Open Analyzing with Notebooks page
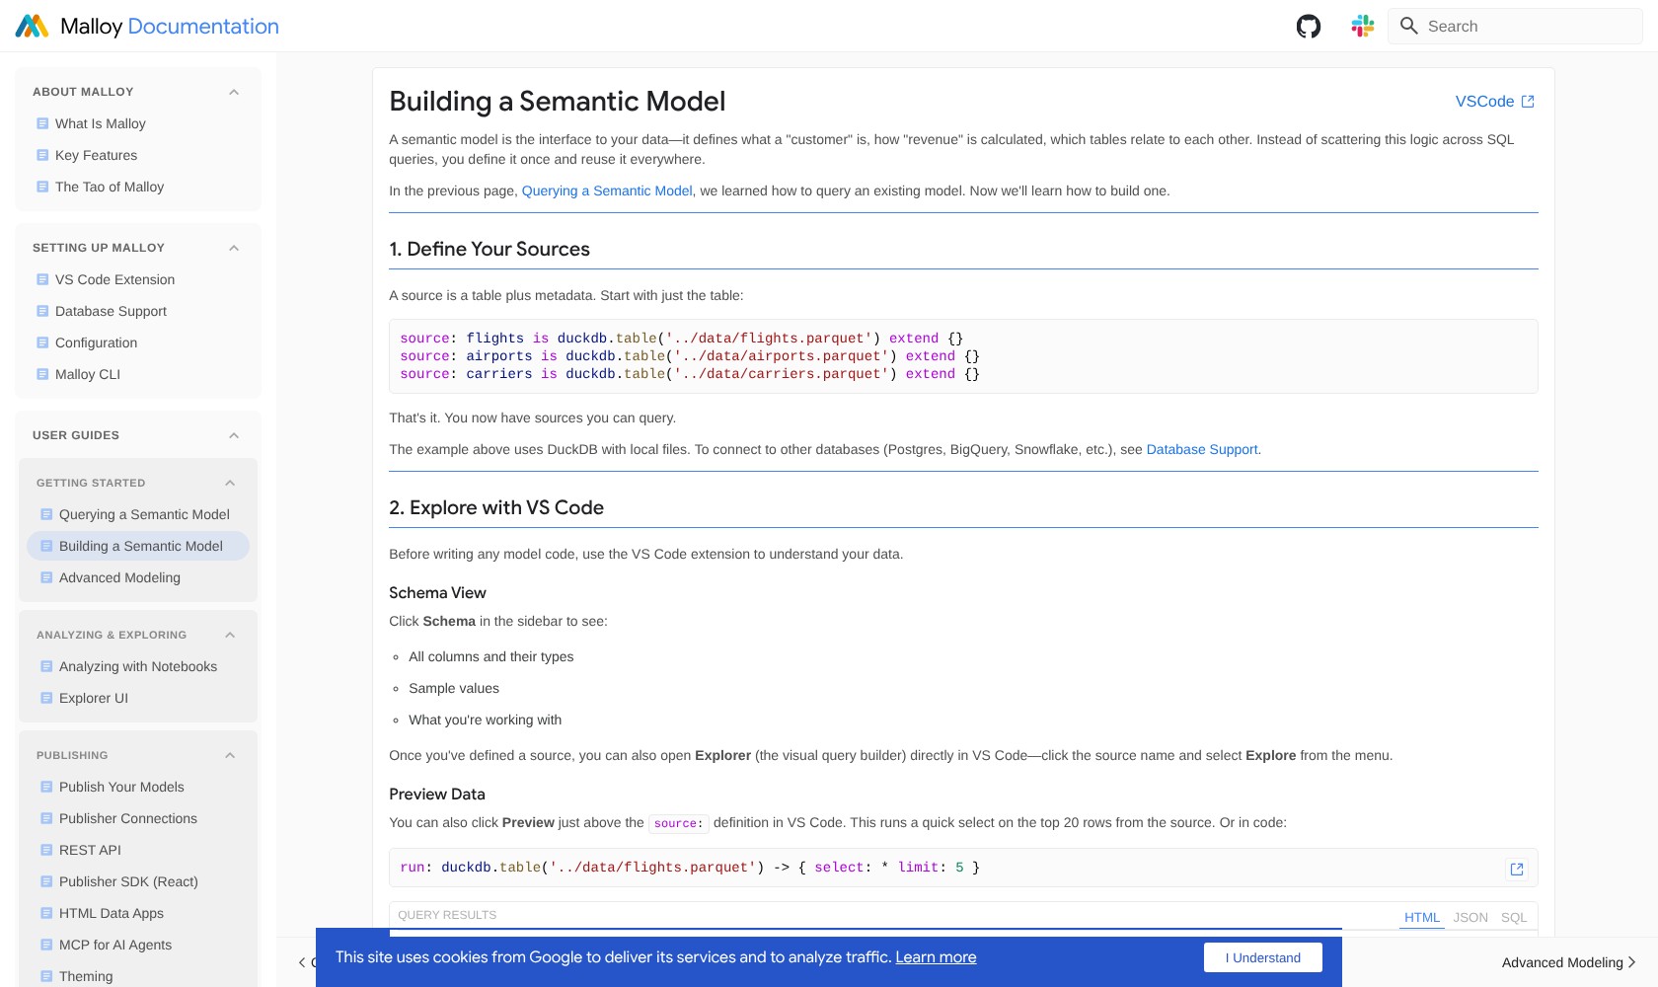 (x=138, y=666)
